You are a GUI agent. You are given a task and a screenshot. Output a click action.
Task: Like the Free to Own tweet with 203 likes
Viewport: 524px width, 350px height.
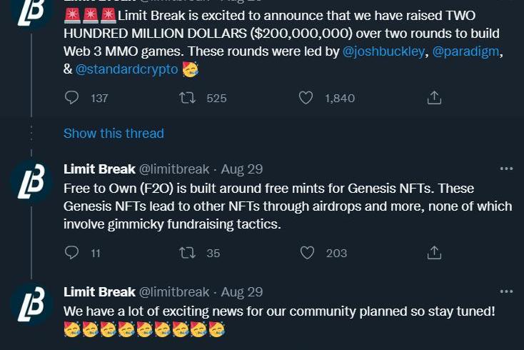(x=307, y=253)
